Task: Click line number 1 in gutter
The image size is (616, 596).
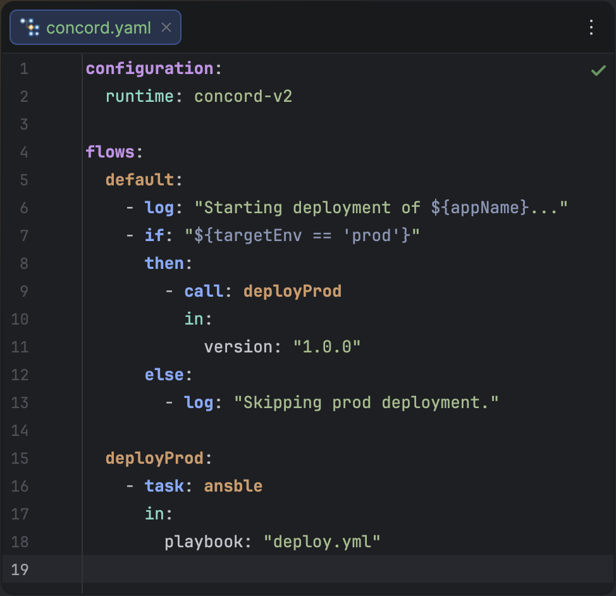Action: tap(24, 68)
